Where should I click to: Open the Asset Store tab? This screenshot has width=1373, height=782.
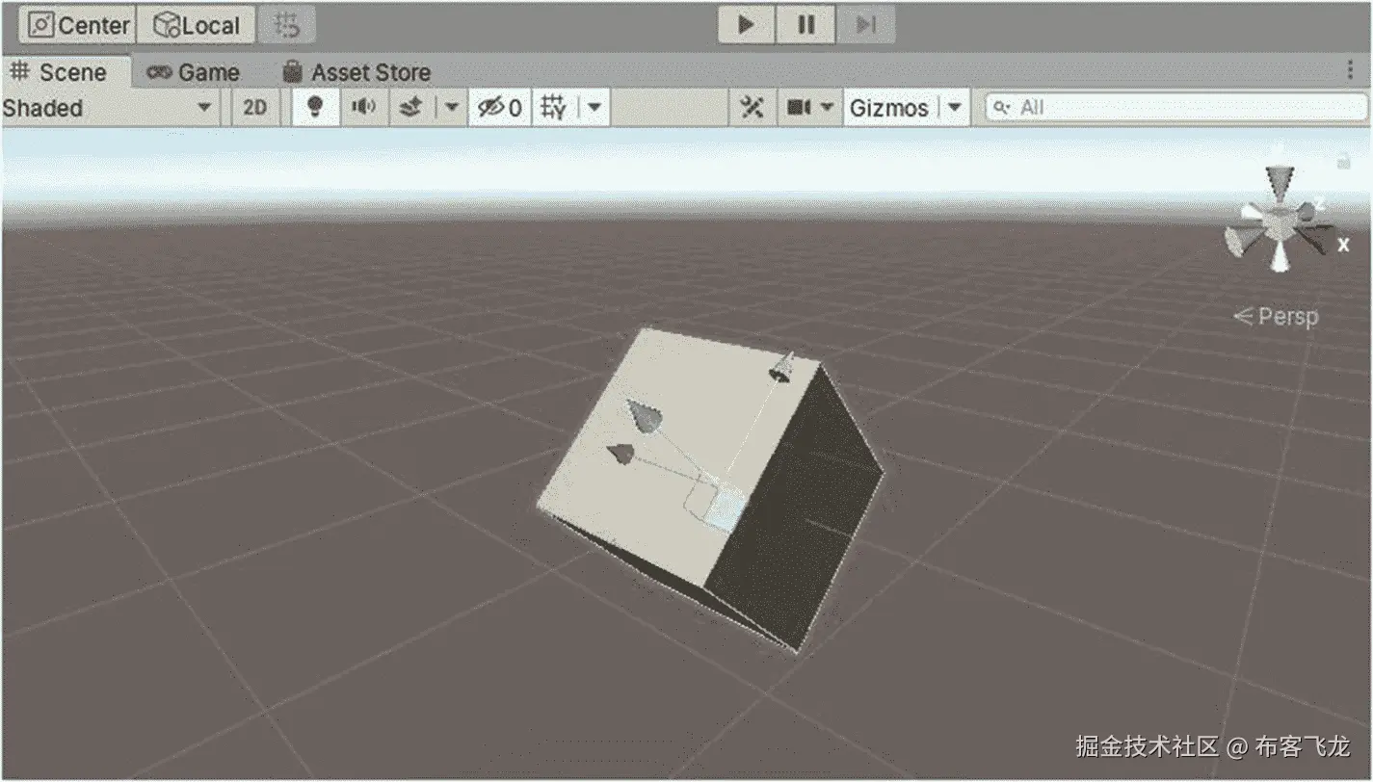tap(369, 72)
